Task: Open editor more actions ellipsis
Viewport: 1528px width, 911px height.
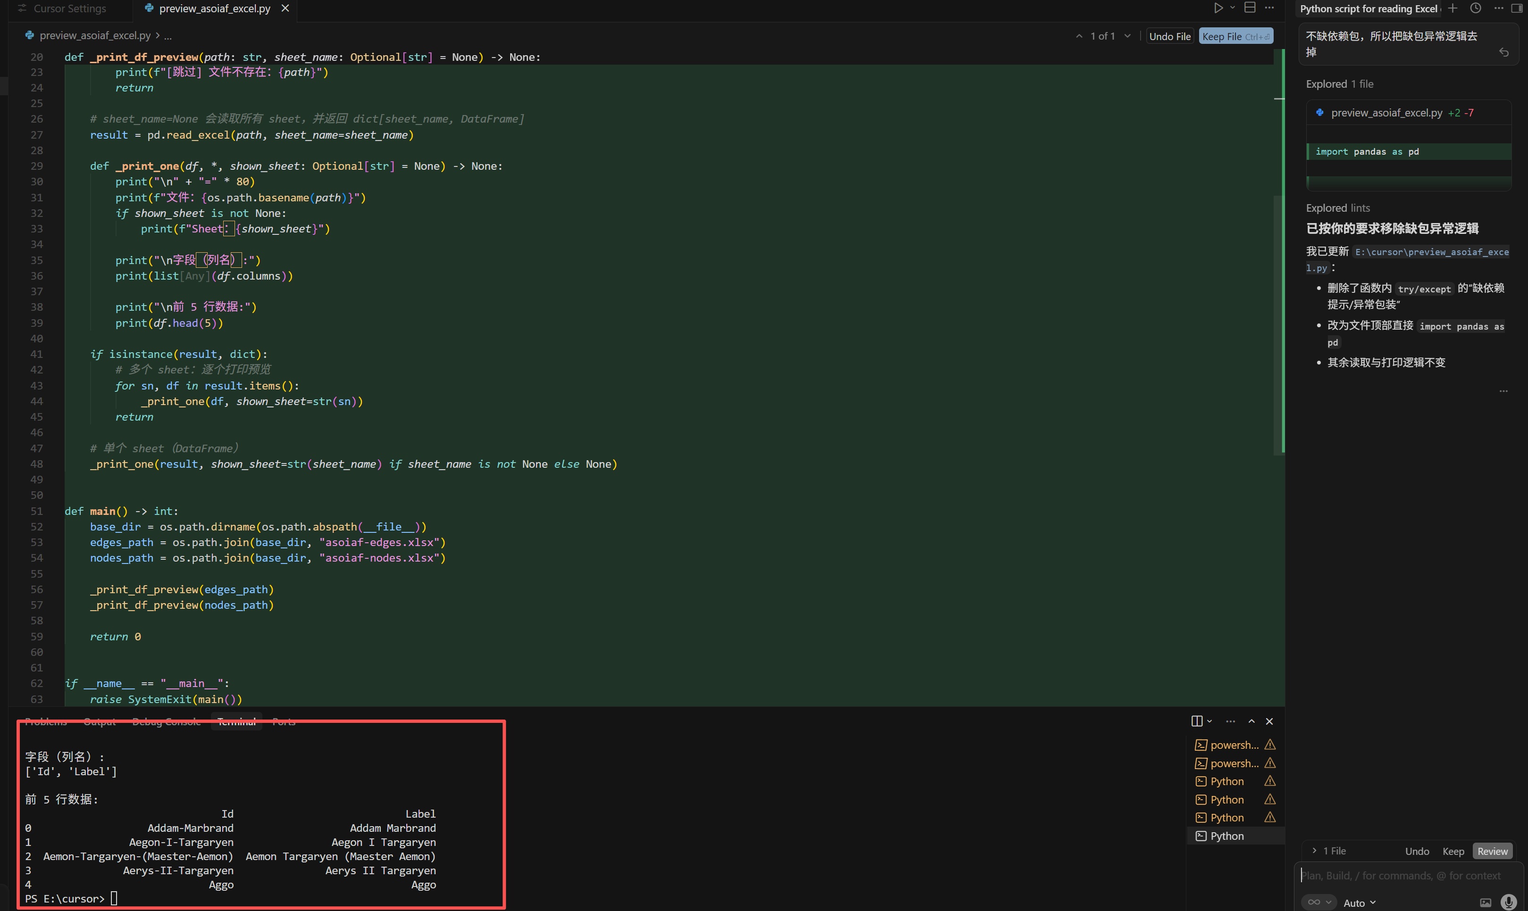Action: pyautogui.click(x=1269, y=8)
